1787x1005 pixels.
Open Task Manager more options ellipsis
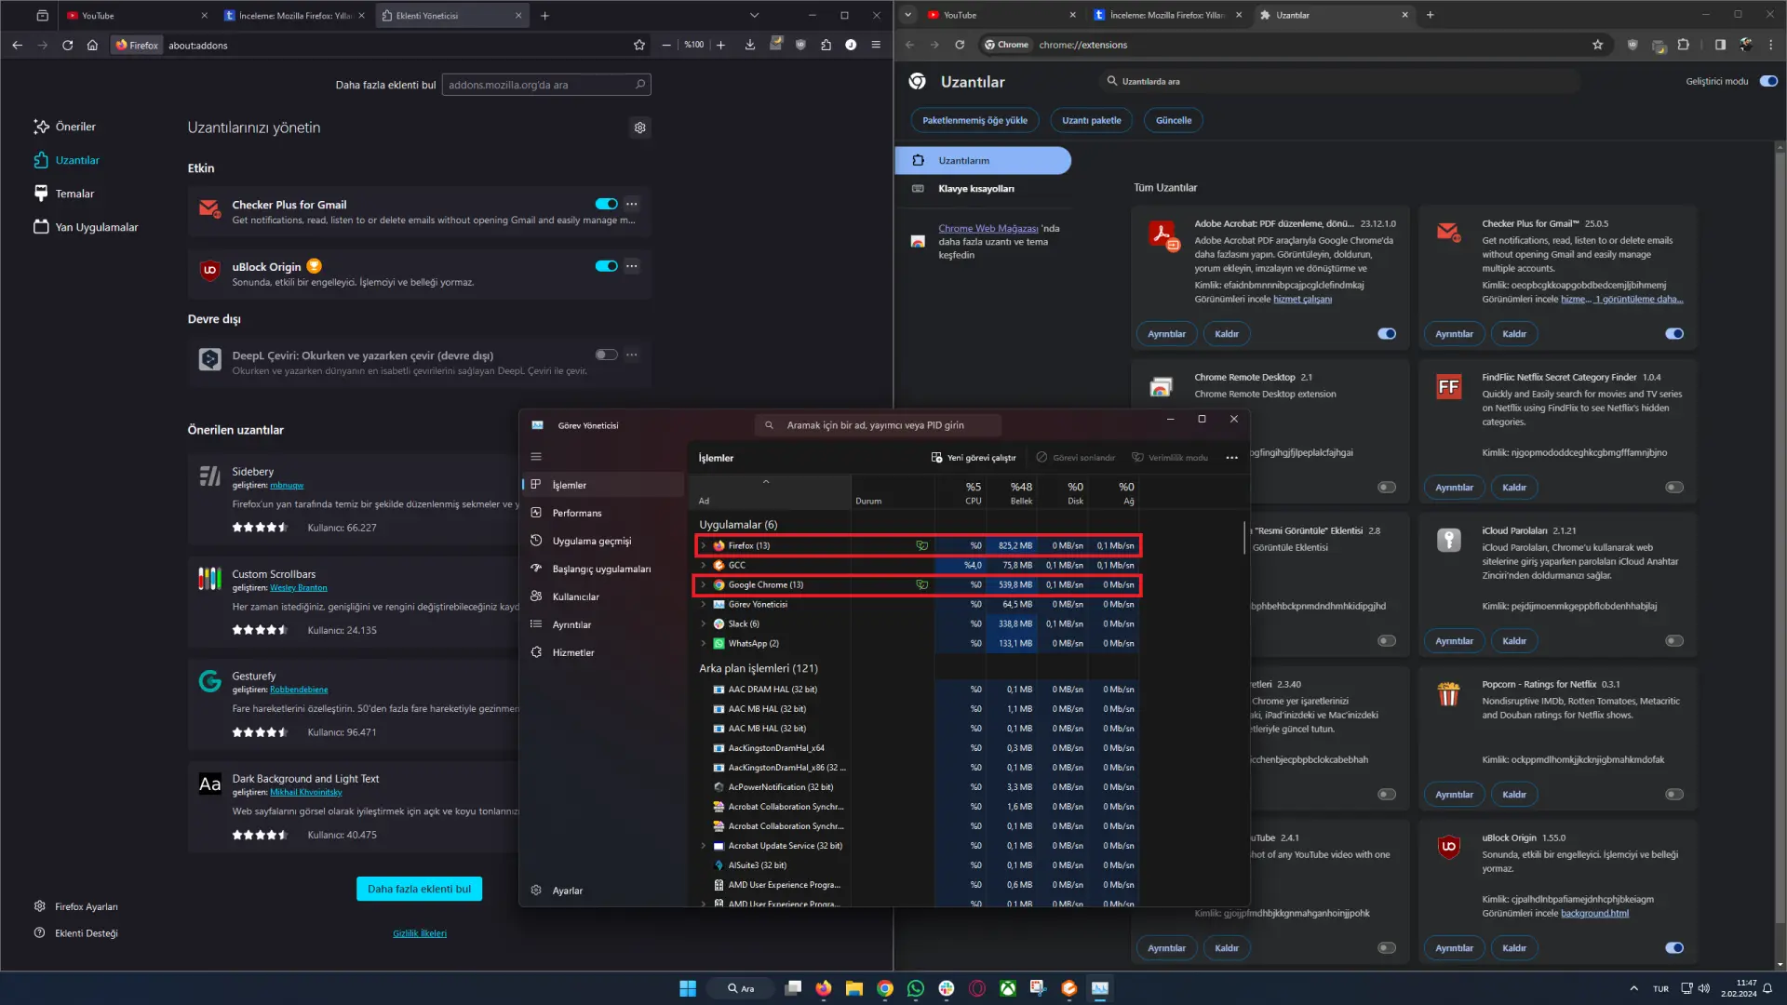tap(1232, 458)
